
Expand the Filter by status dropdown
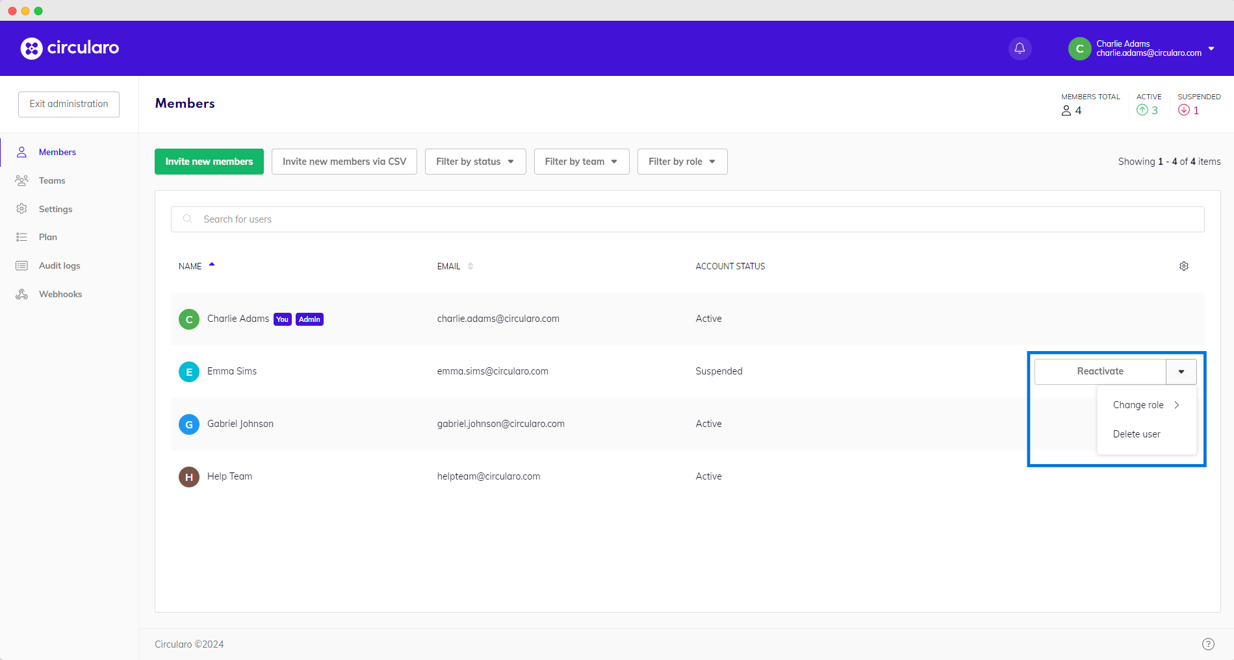(475, 162)
